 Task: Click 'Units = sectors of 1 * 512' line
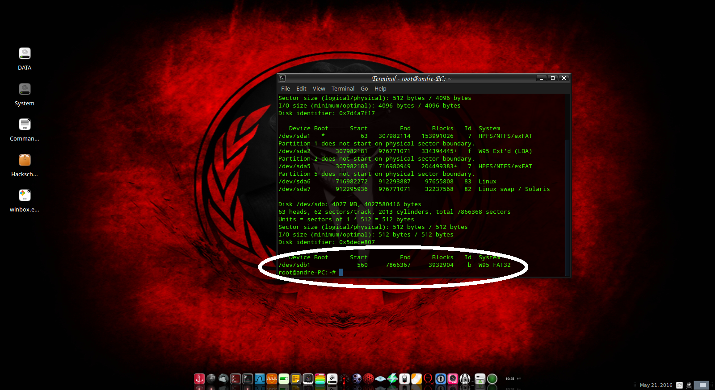click(x=346, y=220)
